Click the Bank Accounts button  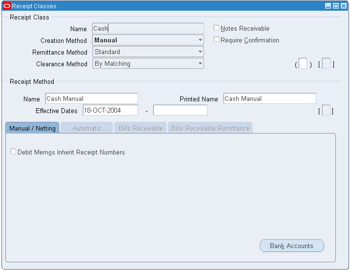click(x=291, y=246)
